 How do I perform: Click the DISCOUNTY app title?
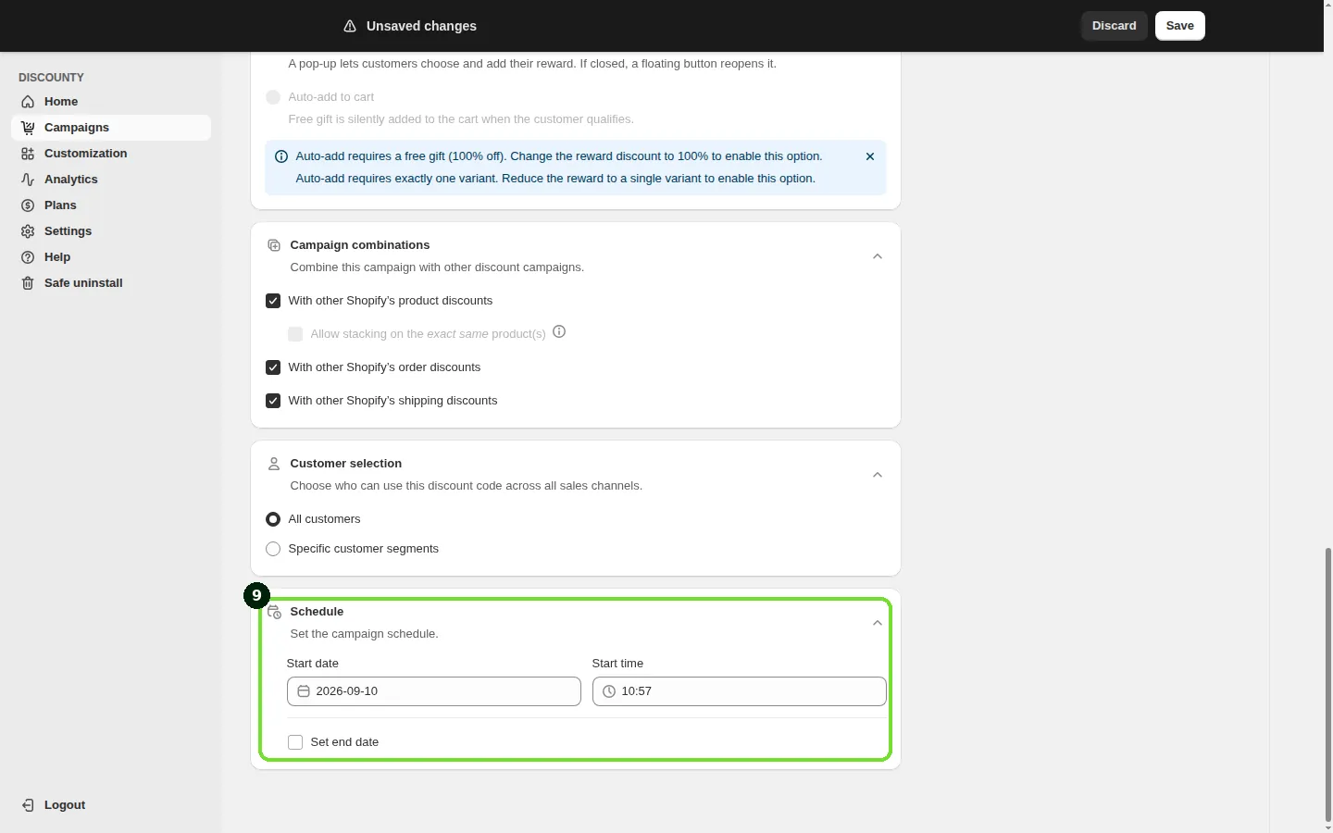pyautogui.click(x=51, y=78)
